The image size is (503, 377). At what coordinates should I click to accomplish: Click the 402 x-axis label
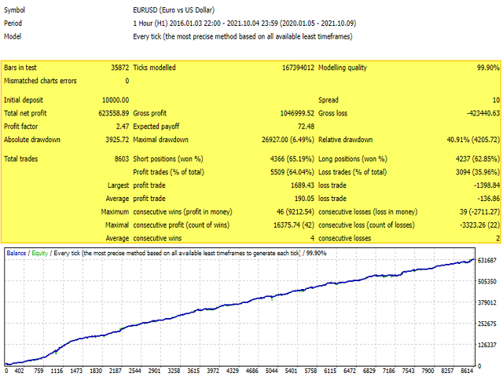pos(19,371)
